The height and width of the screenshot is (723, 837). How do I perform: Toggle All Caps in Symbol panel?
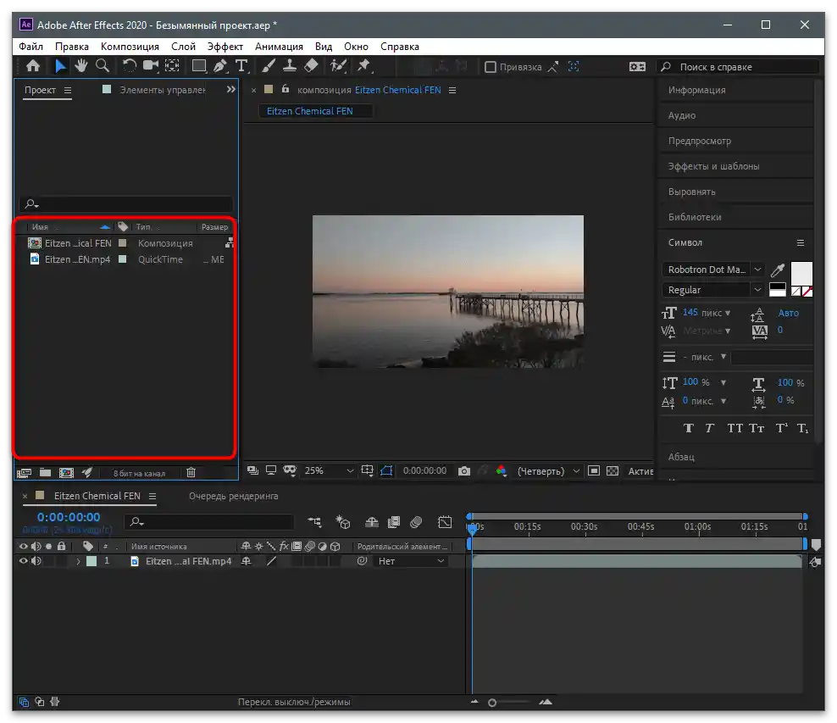point(735,428)
